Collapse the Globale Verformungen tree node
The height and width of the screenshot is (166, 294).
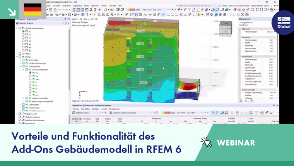pos(17,28)
